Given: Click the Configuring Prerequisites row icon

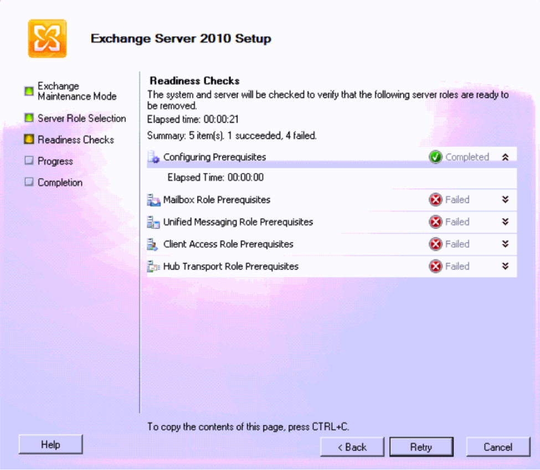Looking at the screenshot, I should tap(153, 157).
